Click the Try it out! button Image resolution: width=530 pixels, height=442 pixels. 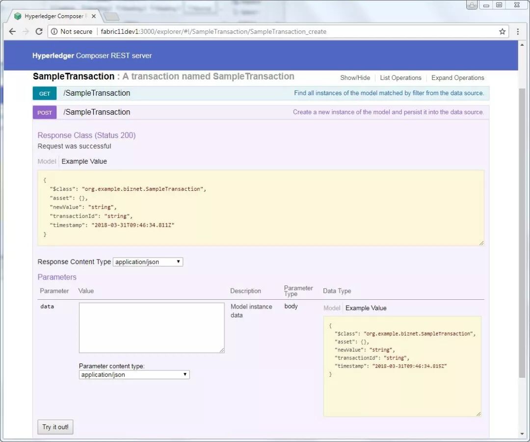point(55,427)
